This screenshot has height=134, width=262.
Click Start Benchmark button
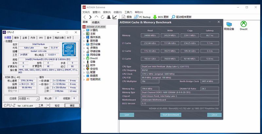click(x=171, y=115)
